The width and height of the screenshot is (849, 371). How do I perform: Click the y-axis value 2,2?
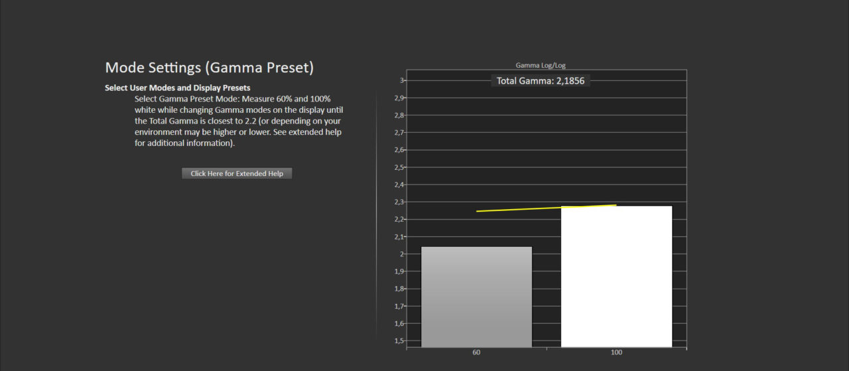coord(398,219)
